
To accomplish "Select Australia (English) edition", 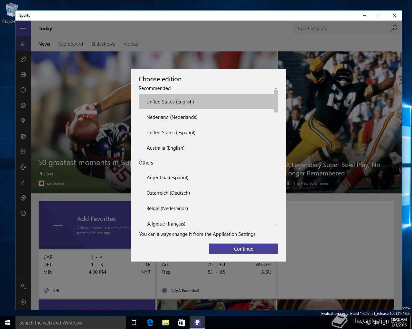I will click(x=207, y=148).
